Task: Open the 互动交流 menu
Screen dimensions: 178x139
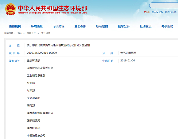Action: click(145, 26)
